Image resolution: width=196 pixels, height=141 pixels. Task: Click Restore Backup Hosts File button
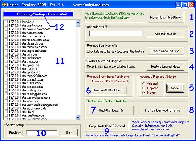[x=162, y=110]
